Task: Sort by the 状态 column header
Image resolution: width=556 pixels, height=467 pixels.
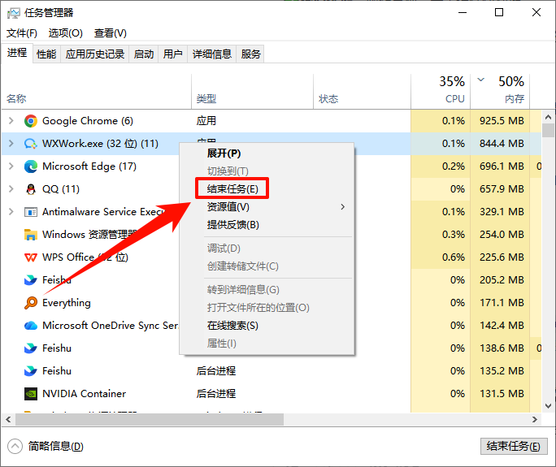Action: (x=328, y=98)
